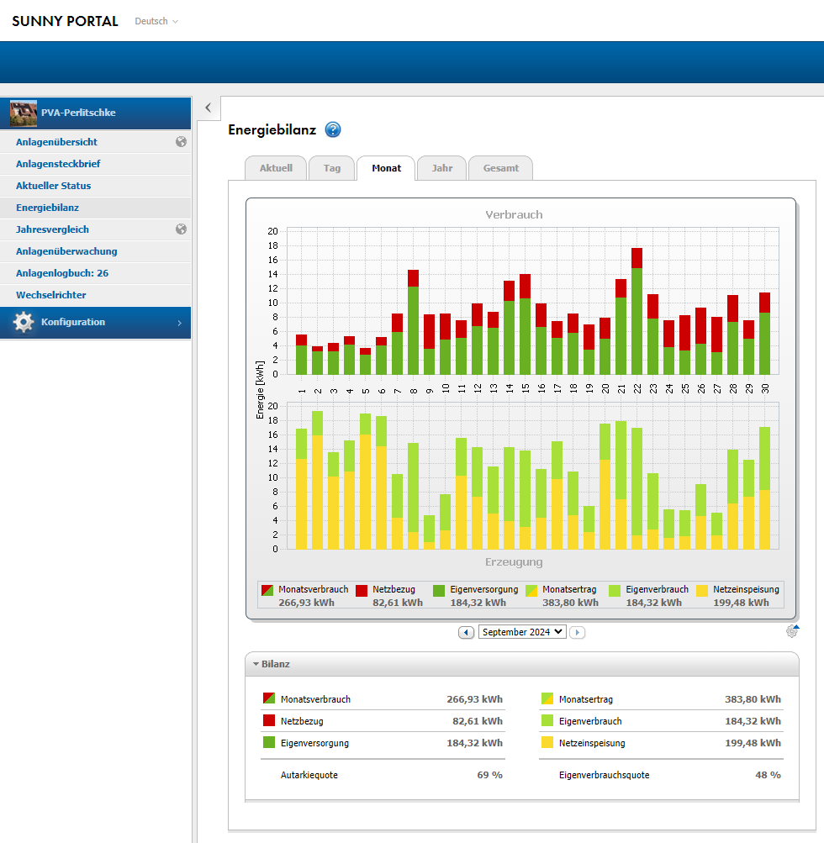Screen dimensions: 824x843
Task: Collapse the sidebar with the left chevron
Action: click(x=209, y=108)
